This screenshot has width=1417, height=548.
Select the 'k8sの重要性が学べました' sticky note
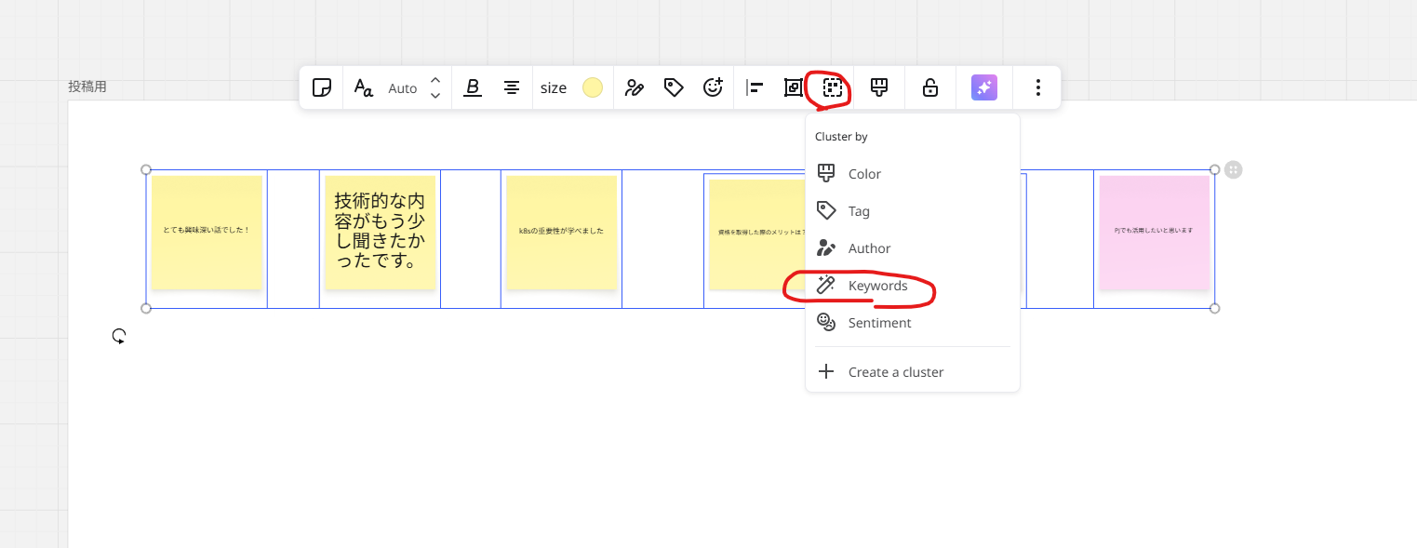[561, 233]
